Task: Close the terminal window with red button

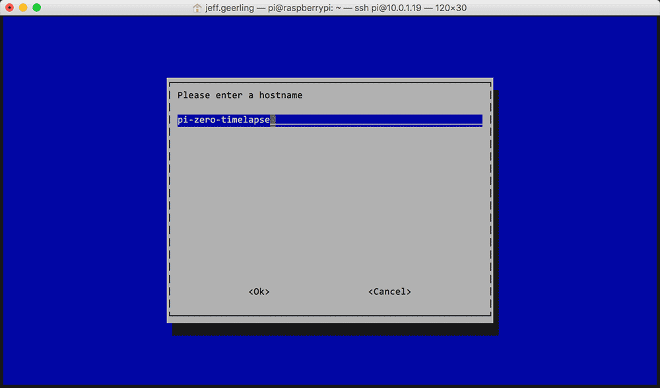Action: 9,7
